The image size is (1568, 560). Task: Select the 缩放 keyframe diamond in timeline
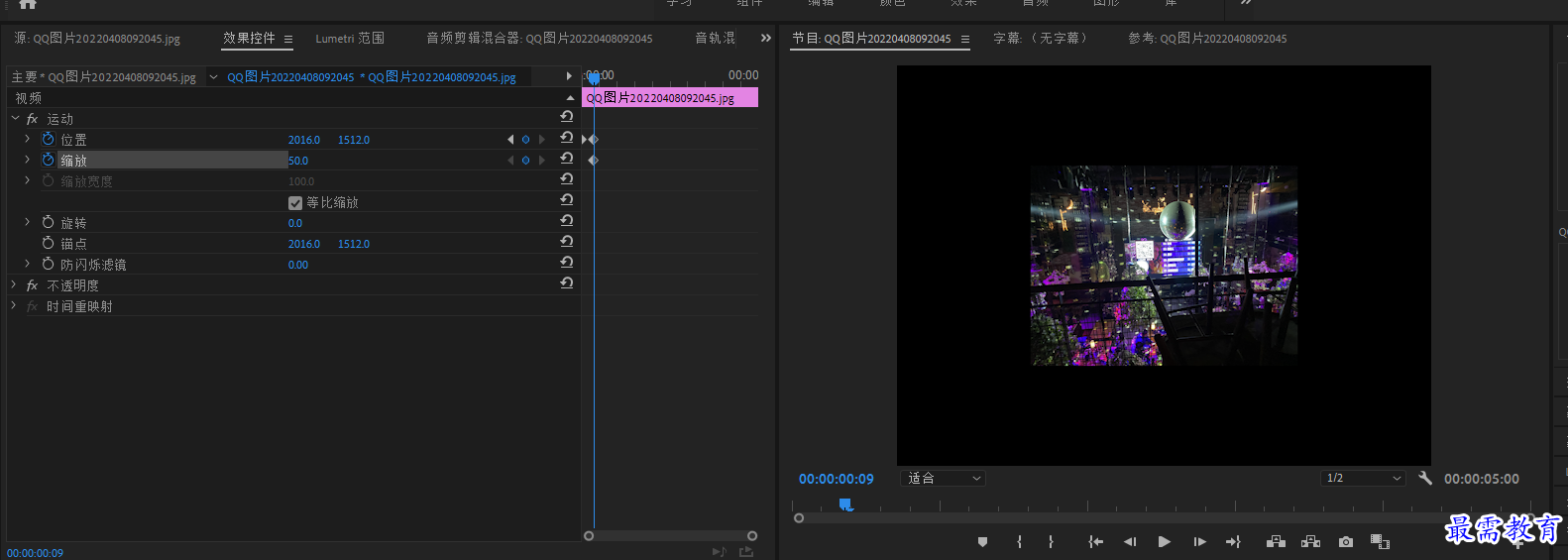point(593,161)
